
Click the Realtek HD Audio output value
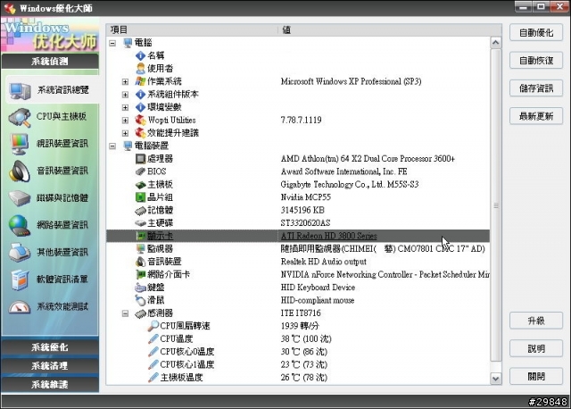(x=324, y=262)
